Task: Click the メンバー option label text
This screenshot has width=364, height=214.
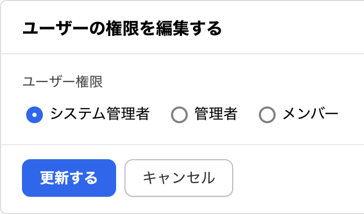Action: click(311, 114)
